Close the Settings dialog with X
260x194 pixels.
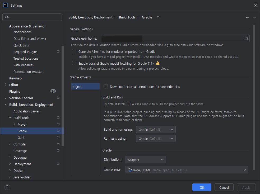[255, 5]
